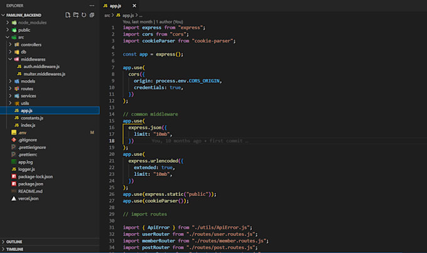This screenshot has width=427, height=253.
Task: Expand the public folder
Action: click(8, 30)
